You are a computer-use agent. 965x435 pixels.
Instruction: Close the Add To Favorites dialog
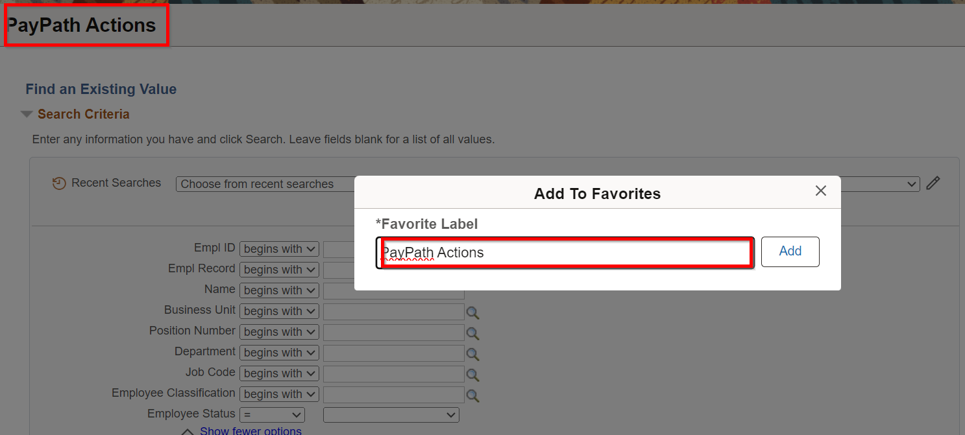[821, 191]
